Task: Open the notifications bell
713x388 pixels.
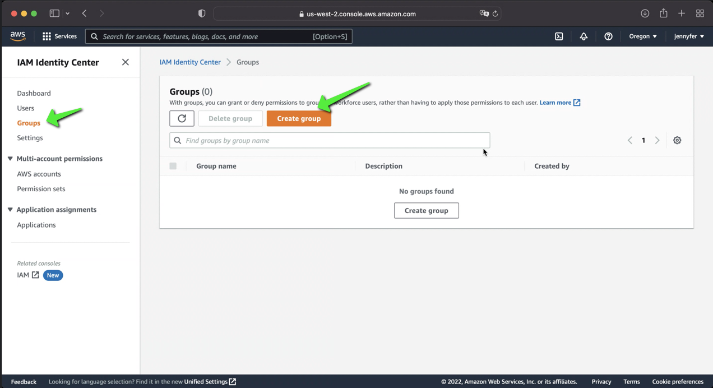Action: tap(584, 36)
